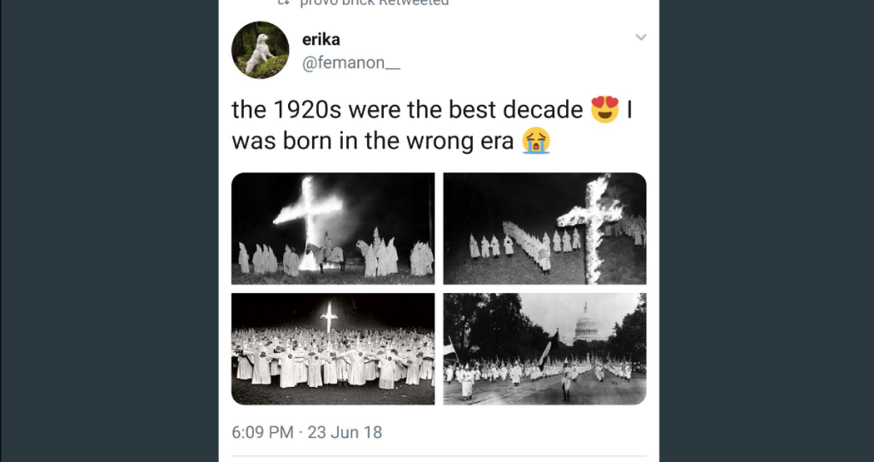The image size is (874, 462).
Task: Click the 6:09 PM timestamp
Action: tap(263, 432)
